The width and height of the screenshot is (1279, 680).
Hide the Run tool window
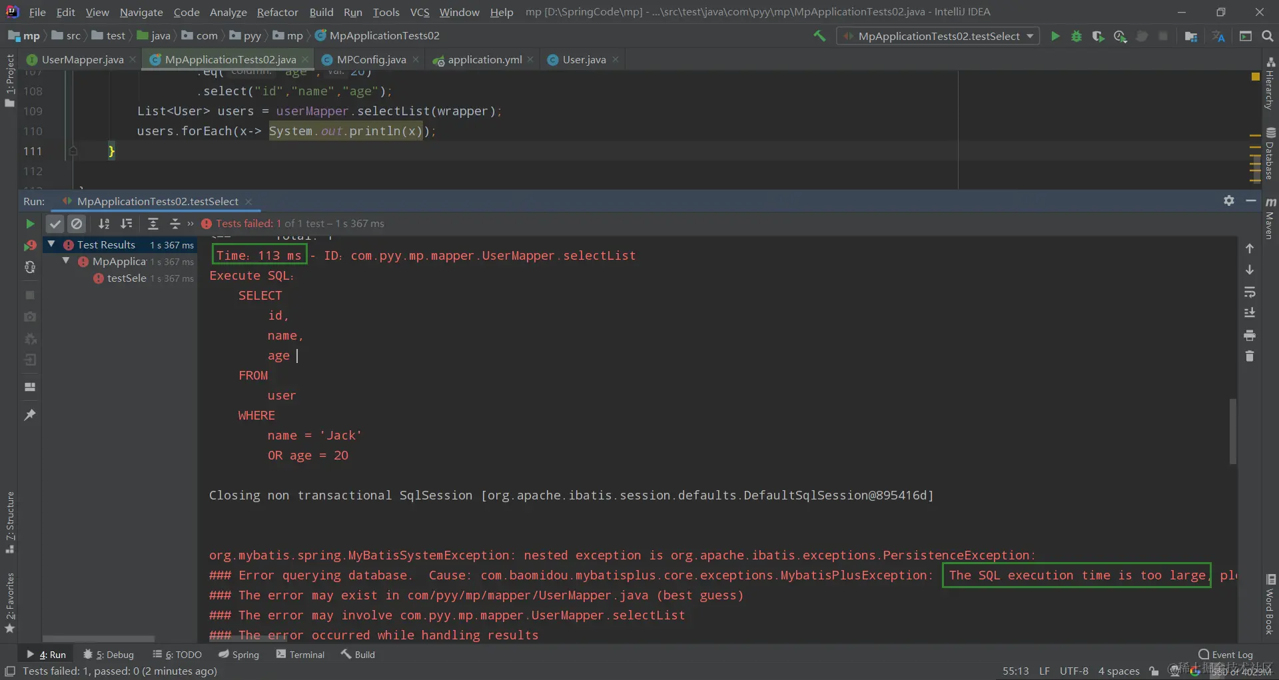click(1251, 200)
